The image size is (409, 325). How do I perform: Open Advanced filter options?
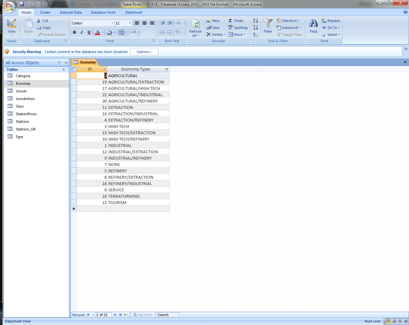pos(288,28)
